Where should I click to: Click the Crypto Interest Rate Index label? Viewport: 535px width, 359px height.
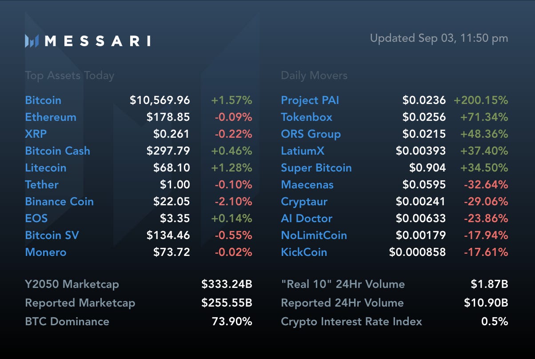coord(351,322)
